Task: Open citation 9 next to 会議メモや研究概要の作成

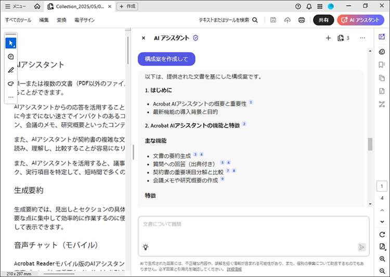Action: click(x=223, y=179)
